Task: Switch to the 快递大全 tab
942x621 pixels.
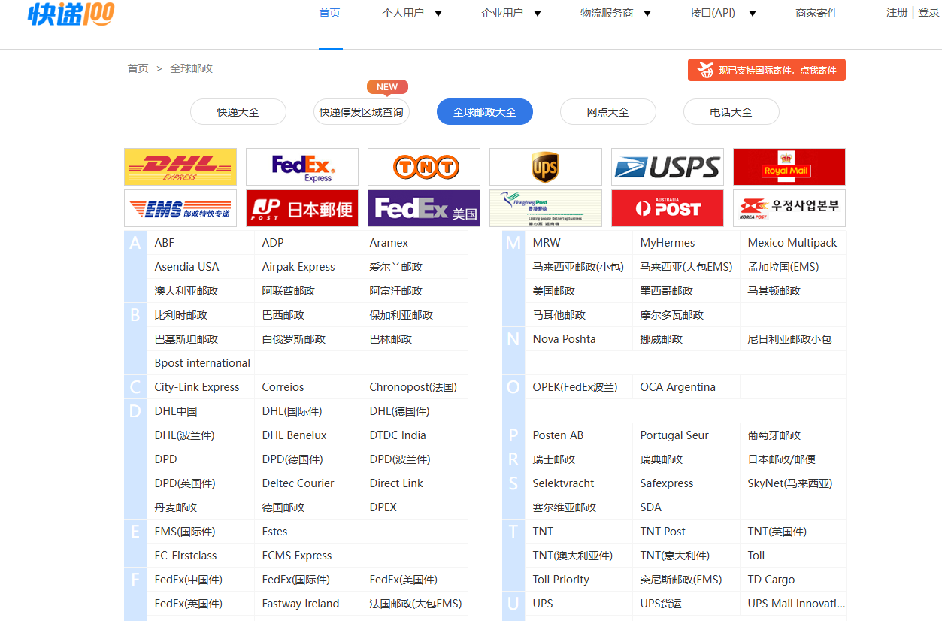Action: pyautogui.click(x=238, y=112)
